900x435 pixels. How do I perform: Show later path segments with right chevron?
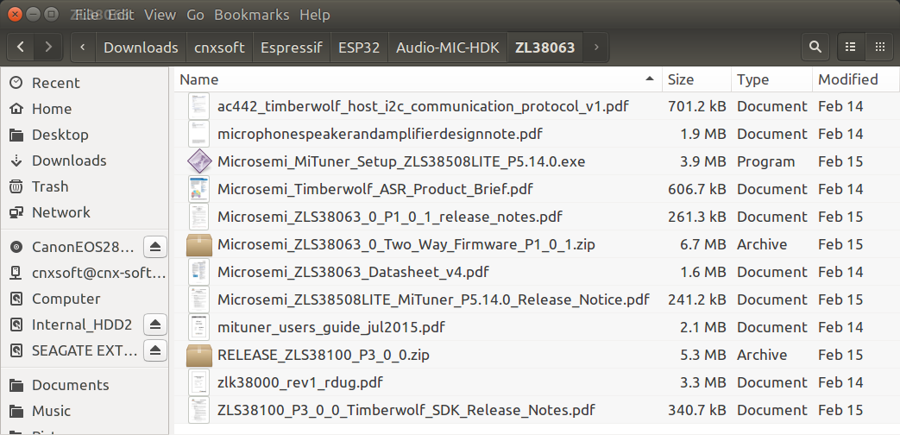click(x=596, y=47)
